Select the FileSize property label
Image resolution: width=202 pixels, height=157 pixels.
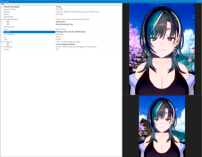6,14
